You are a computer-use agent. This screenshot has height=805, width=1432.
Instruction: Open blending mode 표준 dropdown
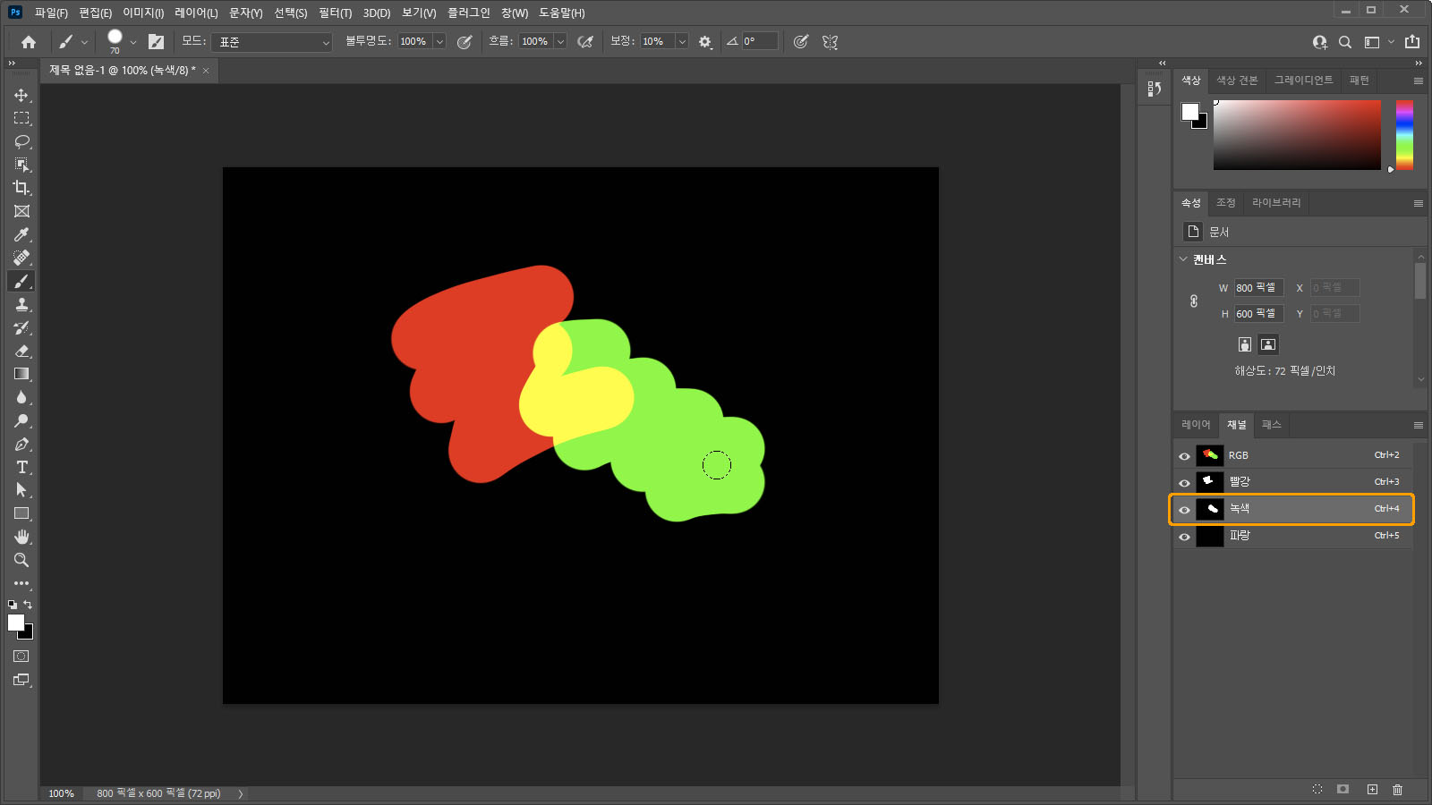tap(273, 42)
